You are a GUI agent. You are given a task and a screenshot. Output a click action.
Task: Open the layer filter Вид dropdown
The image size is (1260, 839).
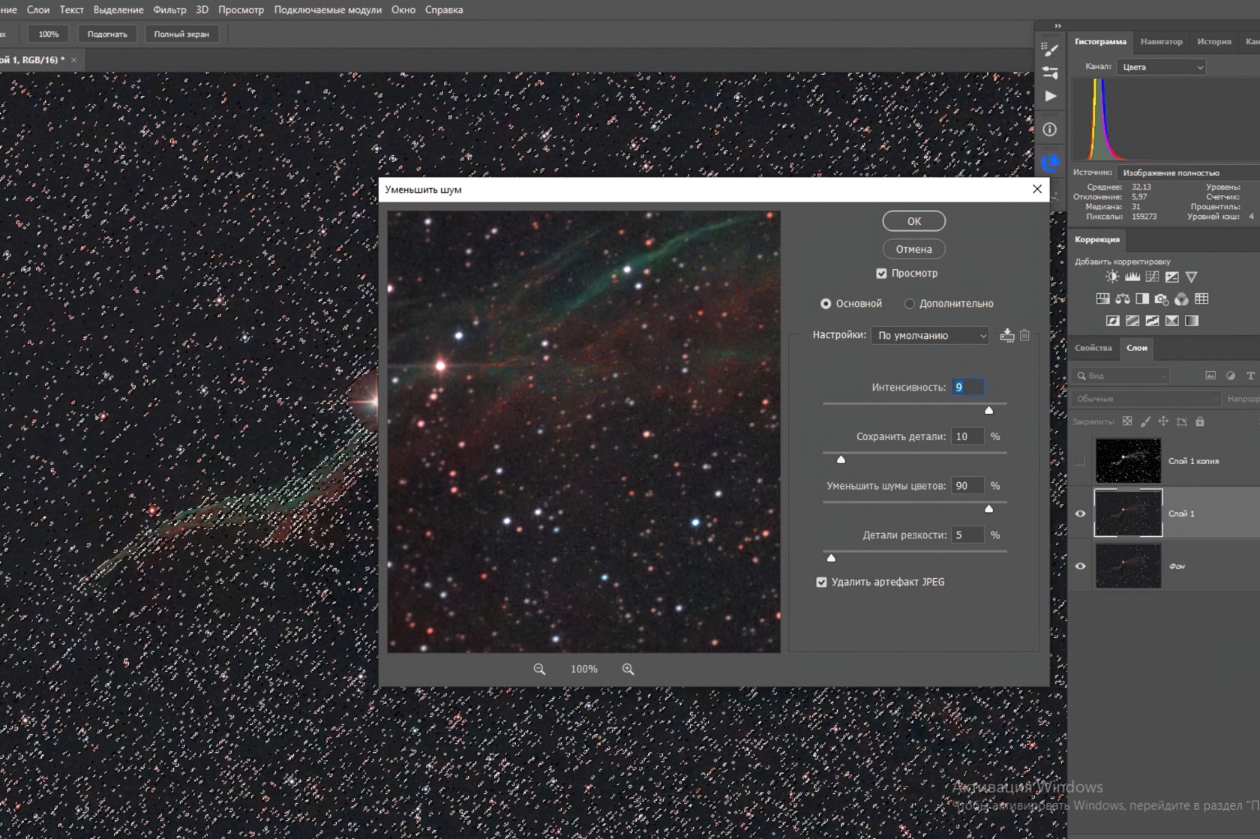pyautogui.click(x=1121, y=376)
